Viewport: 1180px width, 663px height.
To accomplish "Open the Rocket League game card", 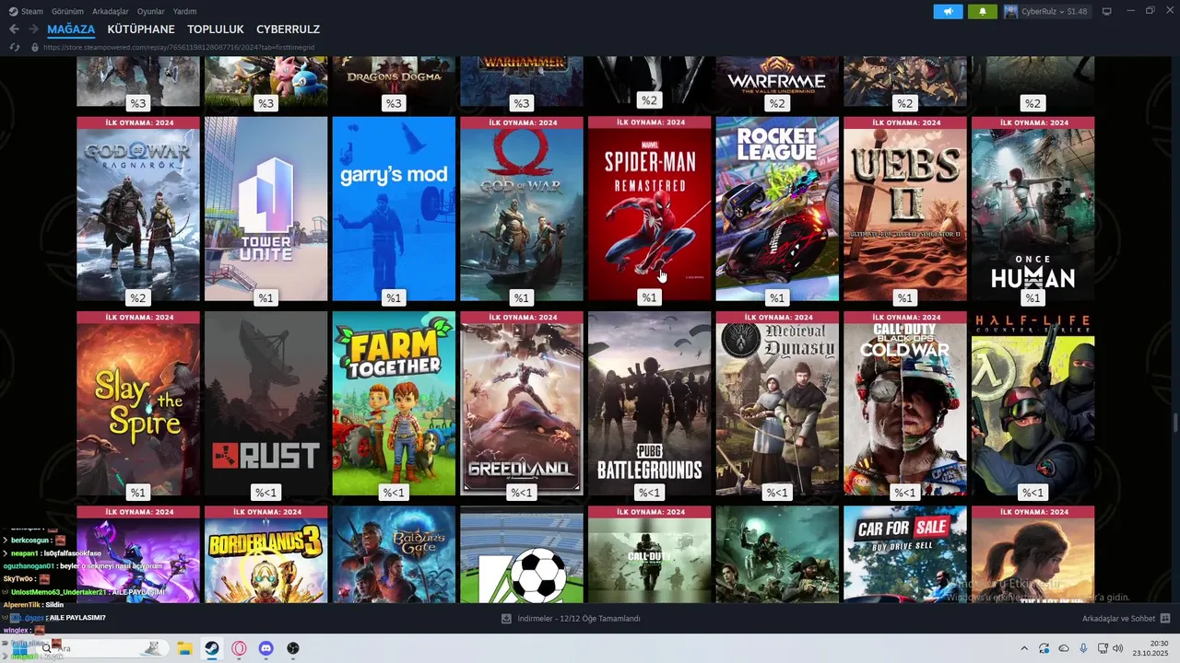I will tap(777, 209).
